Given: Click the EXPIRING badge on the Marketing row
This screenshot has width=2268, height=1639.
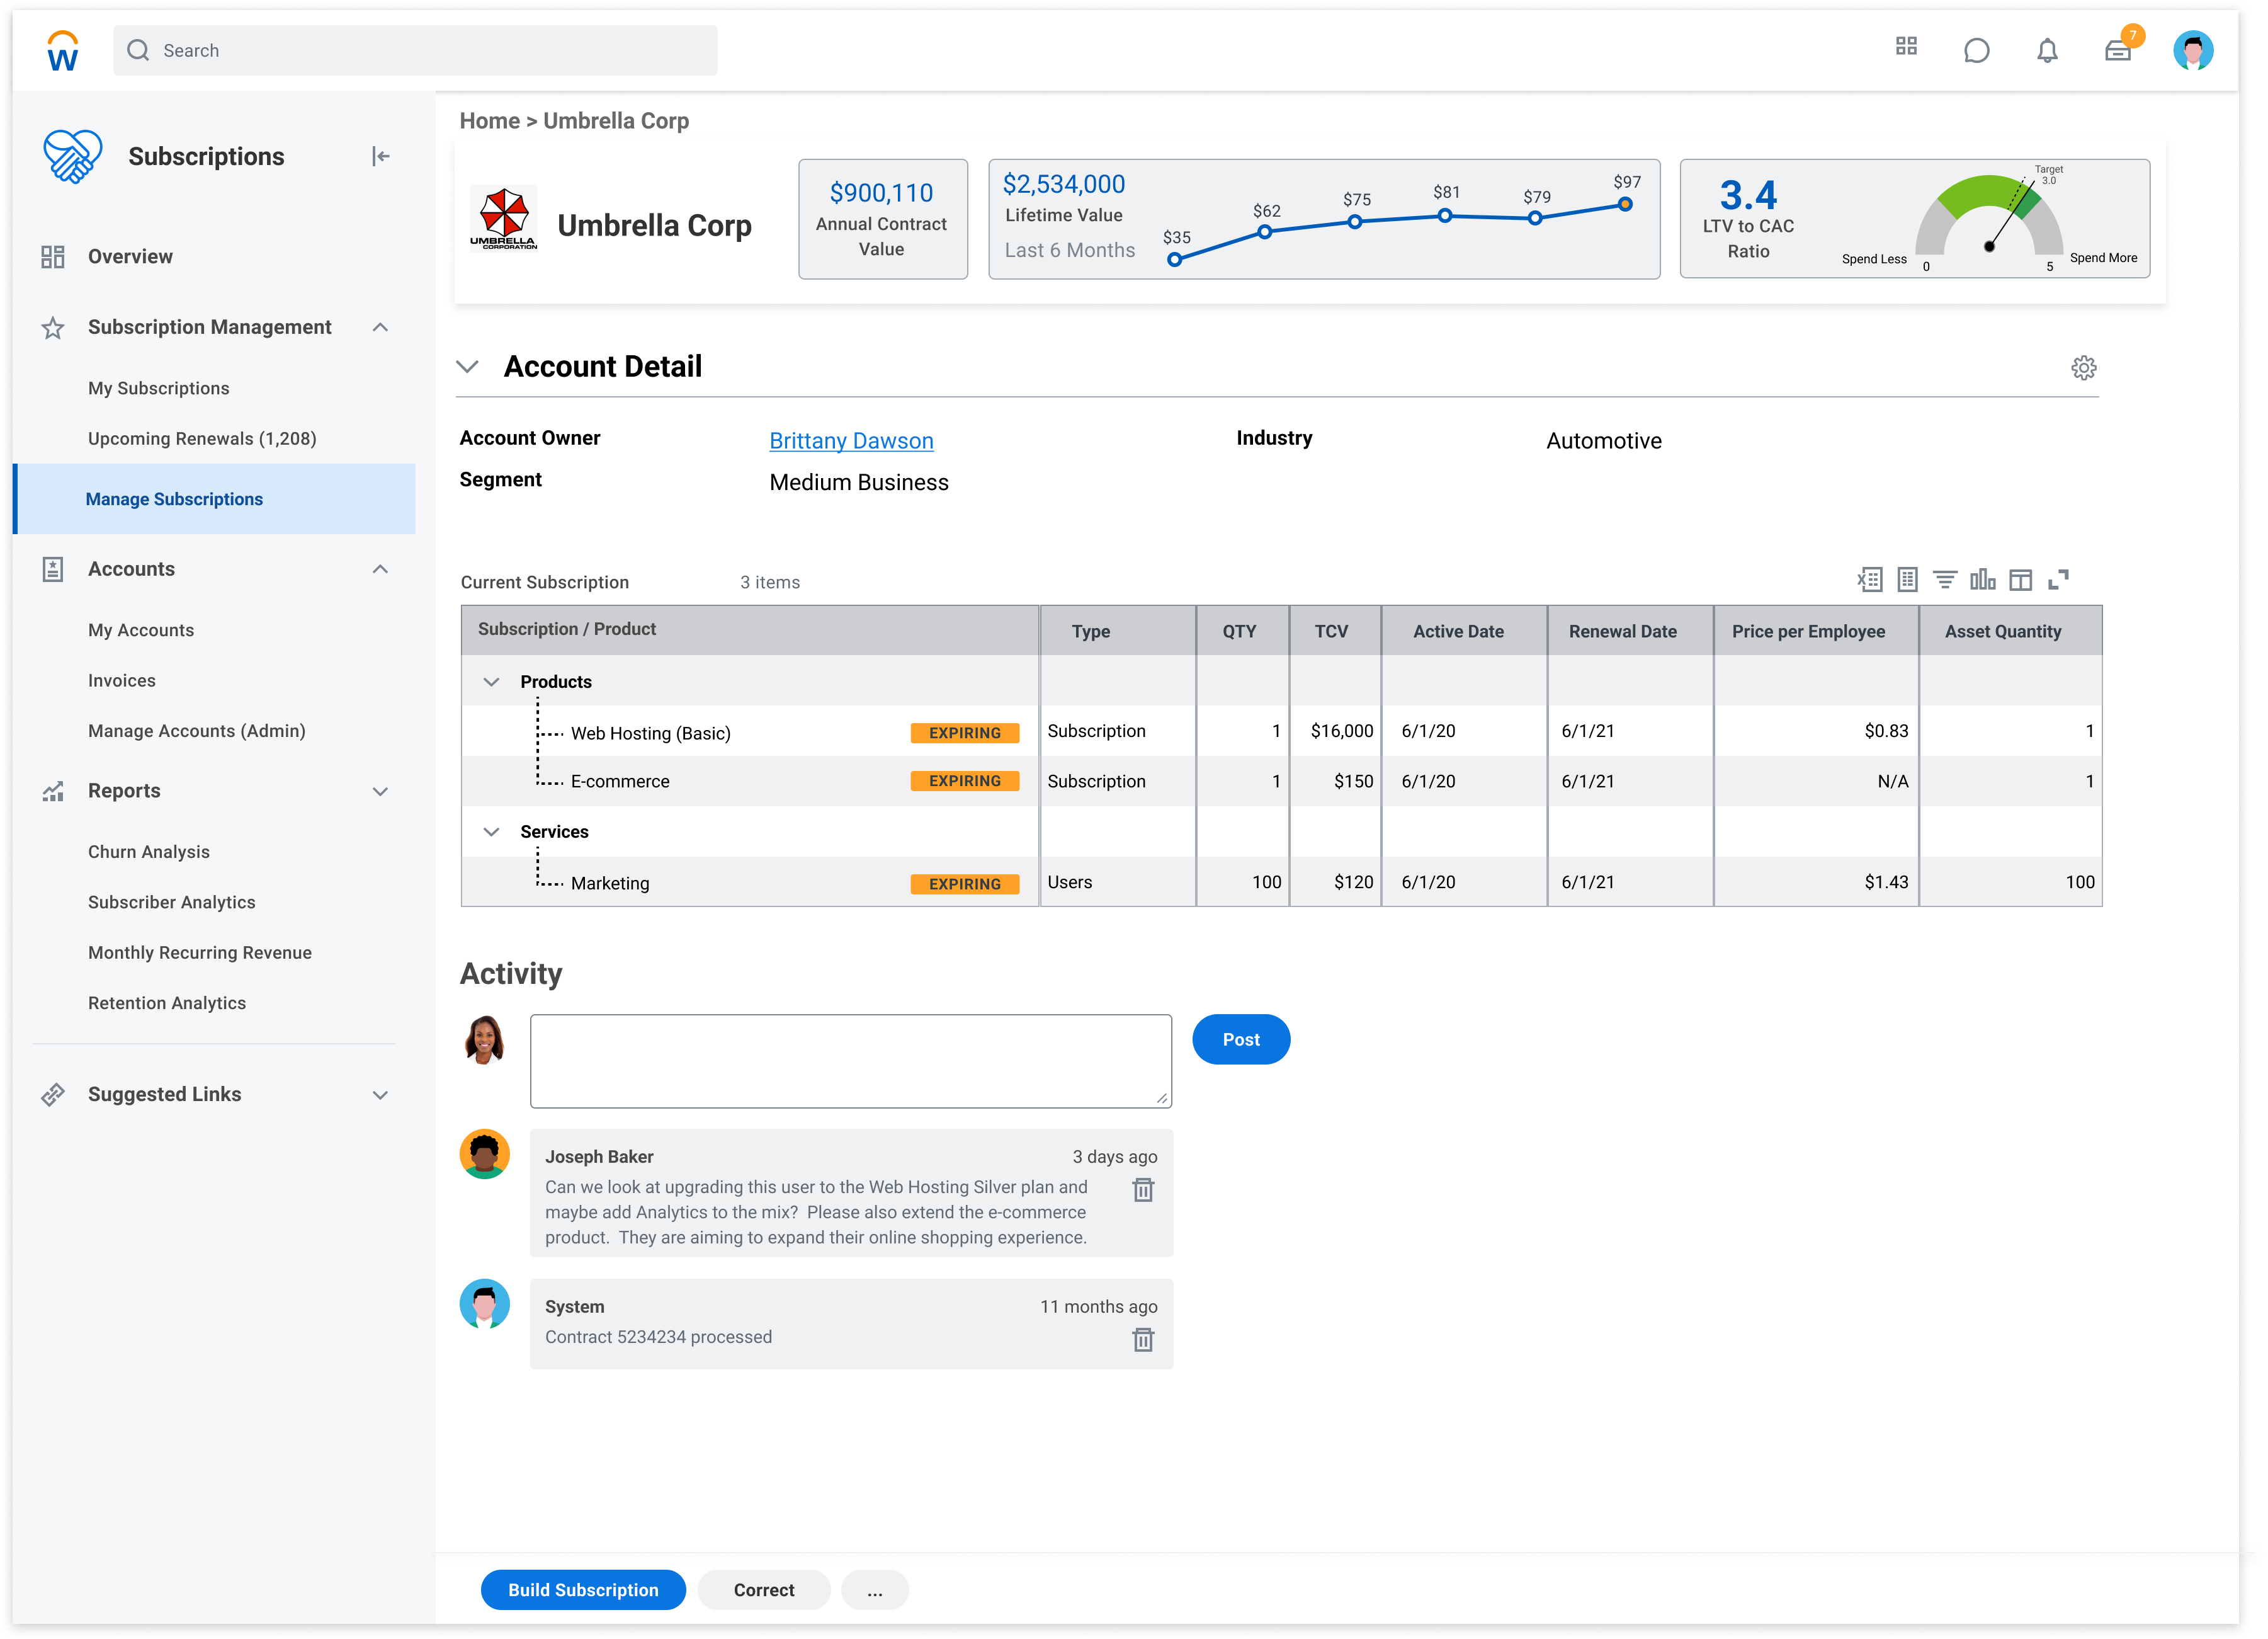Looking at the screenshot, I should coord(964,884).
